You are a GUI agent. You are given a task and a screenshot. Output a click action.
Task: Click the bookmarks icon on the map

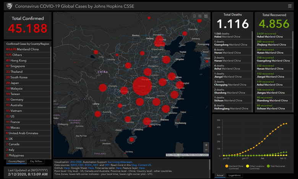(x=194, y=16)
